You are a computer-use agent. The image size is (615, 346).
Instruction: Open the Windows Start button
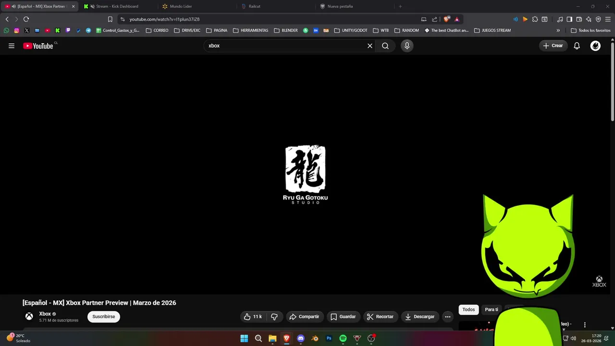tap(244, 338)
